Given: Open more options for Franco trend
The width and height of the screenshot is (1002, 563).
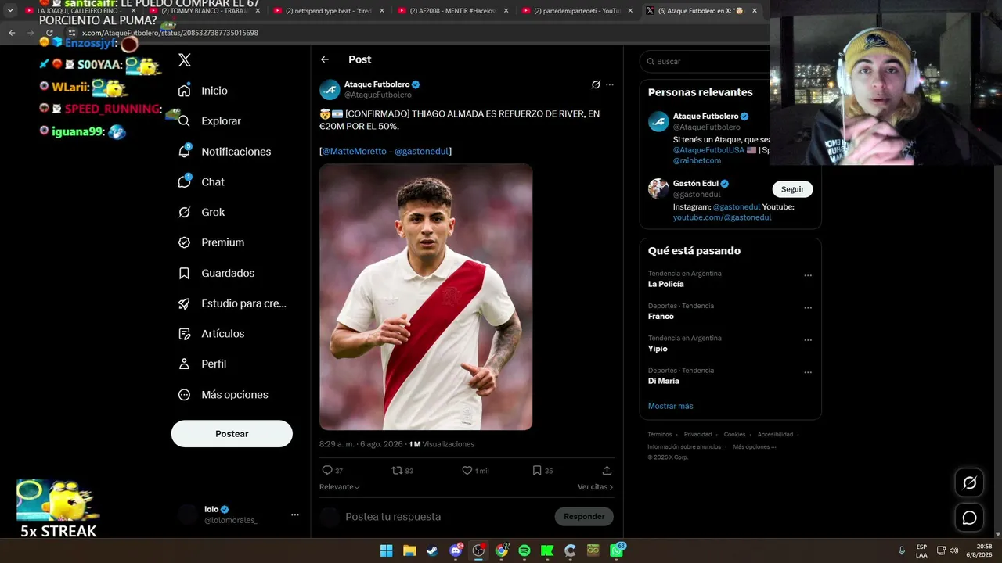Looking at the screenshot, I should (x=808, y=307).
